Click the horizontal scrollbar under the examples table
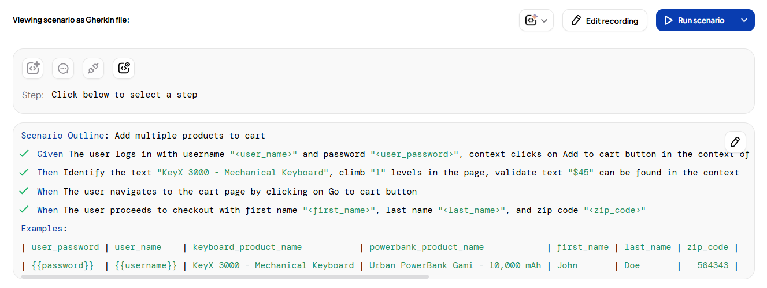 225,277
